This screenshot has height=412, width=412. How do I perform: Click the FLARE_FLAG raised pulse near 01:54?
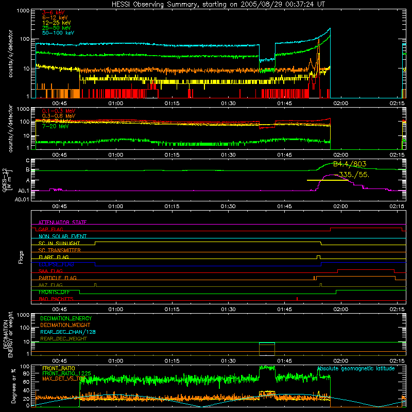pyautogui.click(x=318, y=257)
